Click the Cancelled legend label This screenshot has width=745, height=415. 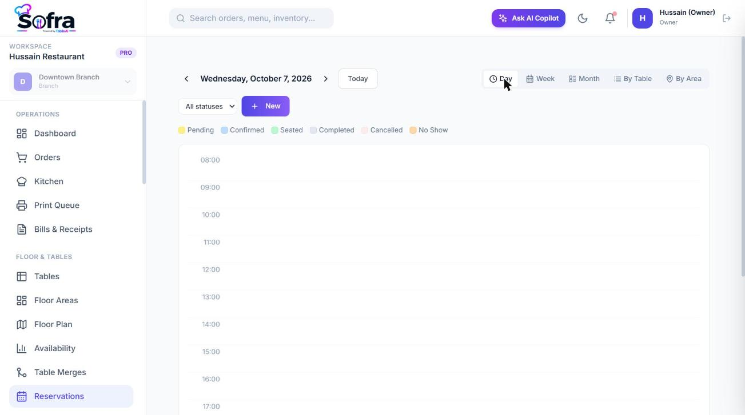(x=387, y=130)
